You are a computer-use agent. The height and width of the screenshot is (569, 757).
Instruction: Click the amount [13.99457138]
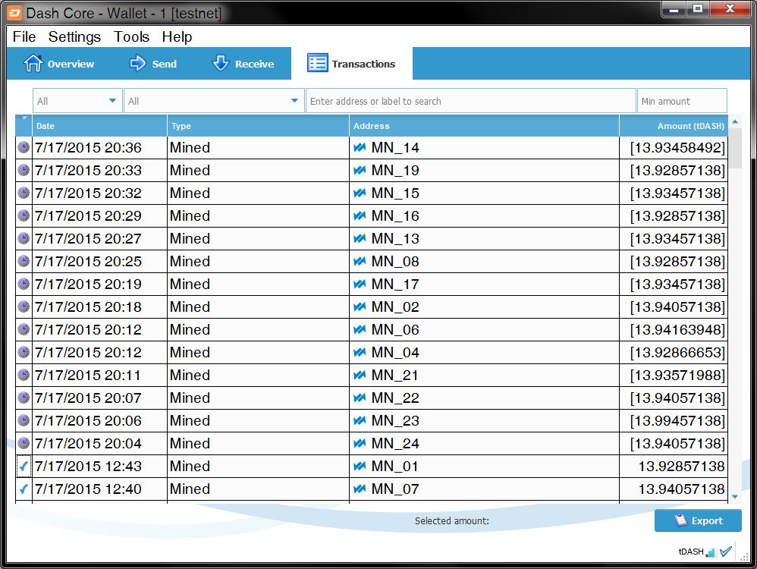coord(677,420)
